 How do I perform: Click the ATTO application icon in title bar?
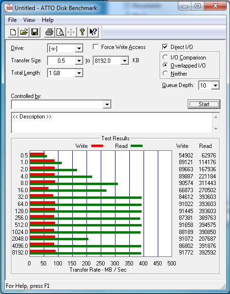point(9,8)
